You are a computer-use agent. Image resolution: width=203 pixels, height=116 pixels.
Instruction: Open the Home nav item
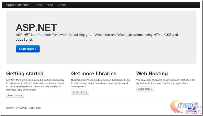(x=39, y=5)
